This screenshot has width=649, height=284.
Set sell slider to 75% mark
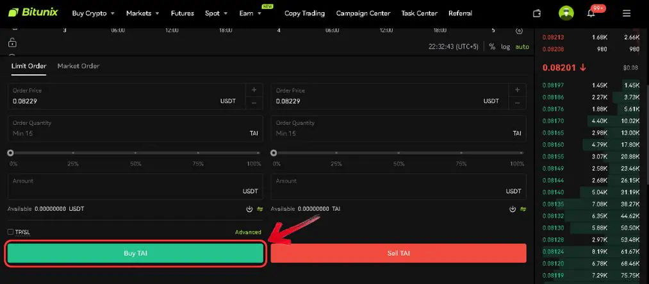pyautogui.click(x=461, y=153)
